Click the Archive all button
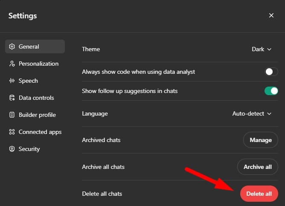Screen dimensions: 285x206 [x=258, y=167]
